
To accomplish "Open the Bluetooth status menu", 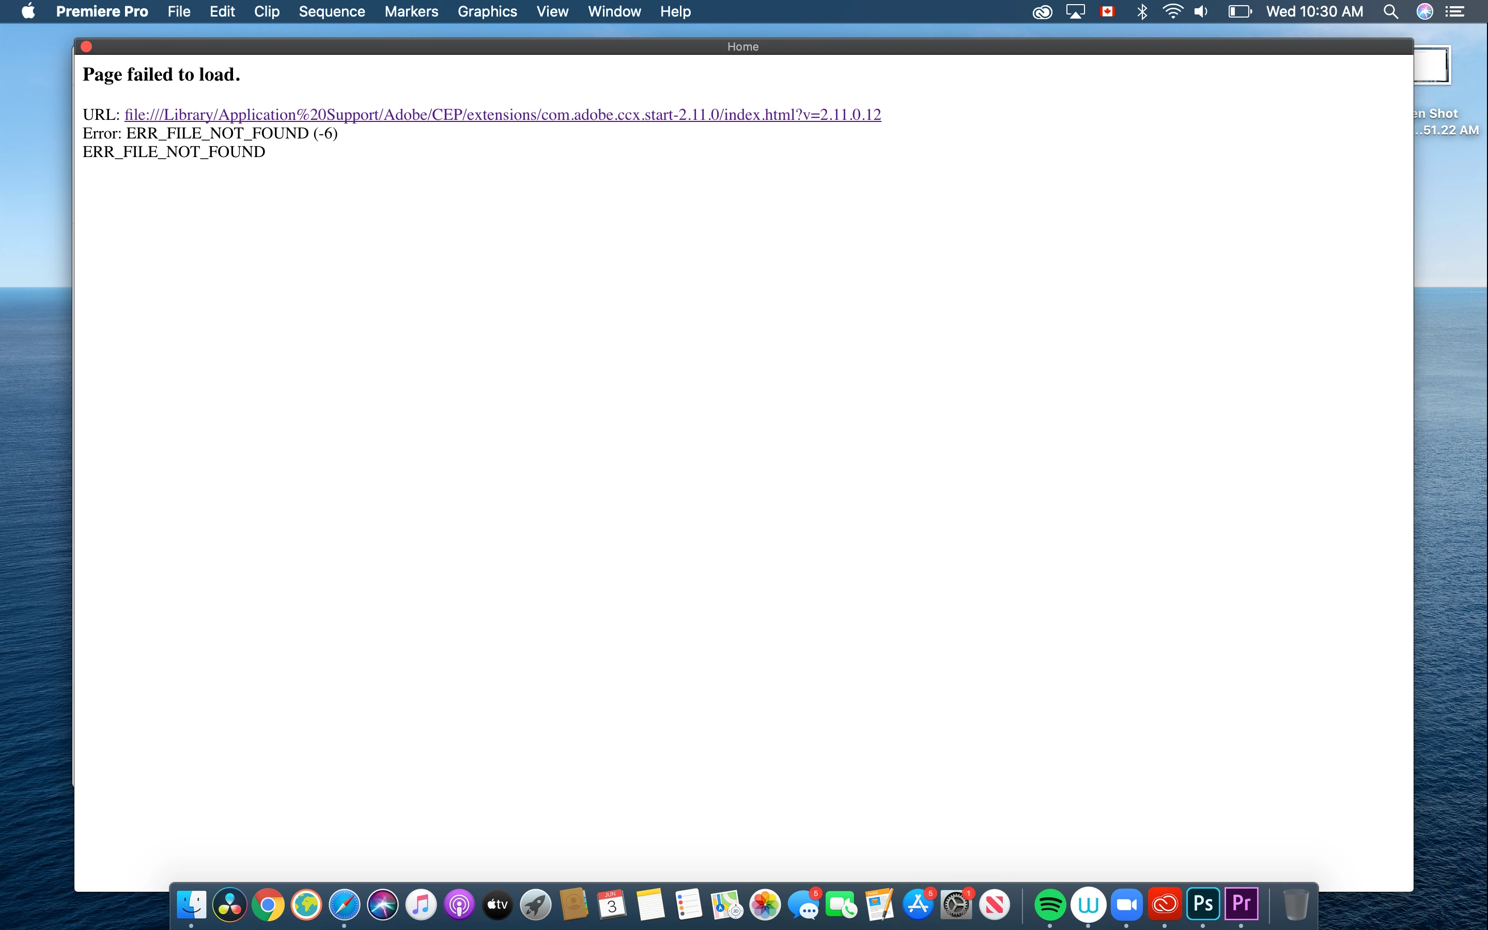I will tap(1142, 12).
